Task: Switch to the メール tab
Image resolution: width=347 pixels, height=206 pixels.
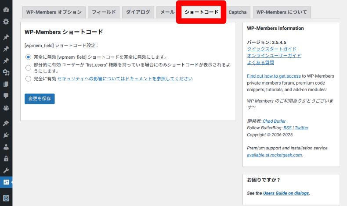Action: coord(167,12)
